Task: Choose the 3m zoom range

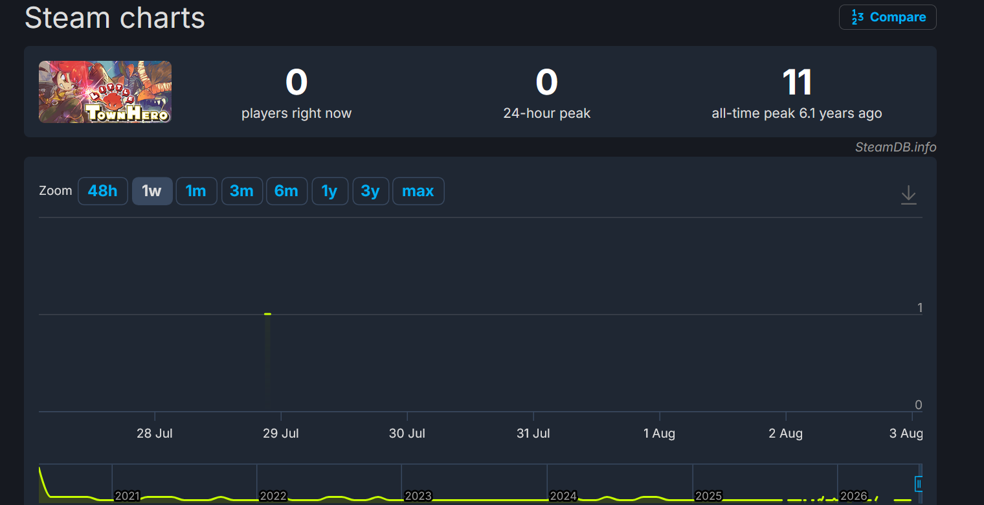Action: click(x=241, y=191)
